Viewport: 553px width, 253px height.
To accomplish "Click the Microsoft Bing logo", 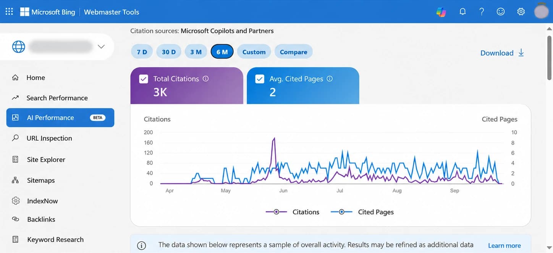I will pyautogui.click(x=47, y=12).
